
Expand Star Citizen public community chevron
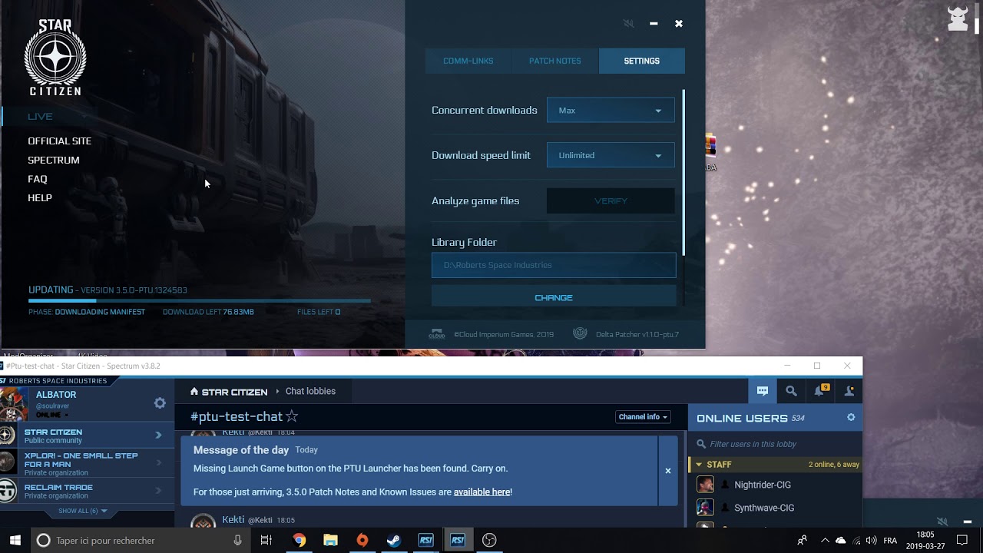point(159,435)
